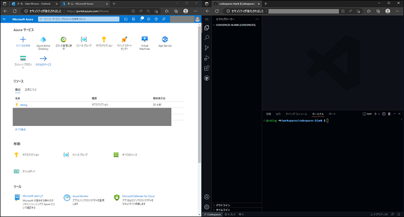Viewport: 404px width, 217px height.
Task: Open Extensions view in Codespaces activity bar
Action: click(x=207, y=68)
